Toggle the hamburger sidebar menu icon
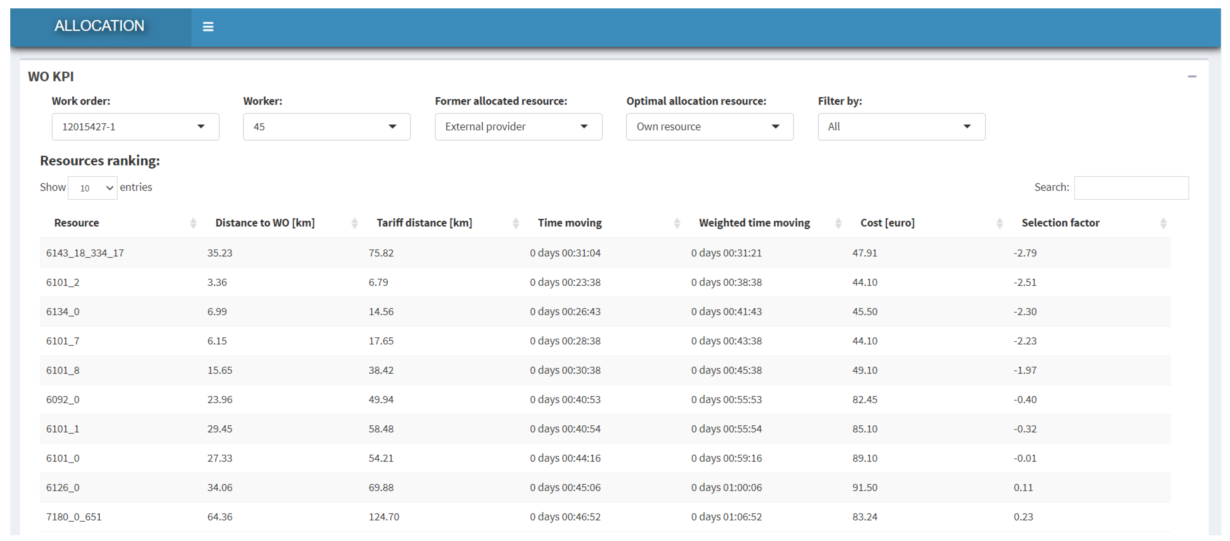The image size is (1230, 541). pos(208,27)
